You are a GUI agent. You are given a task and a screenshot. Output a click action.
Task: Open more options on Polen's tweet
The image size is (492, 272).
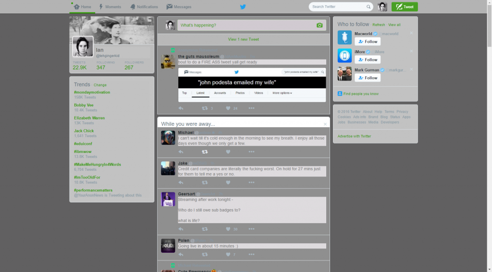click(x=251, y=254)
